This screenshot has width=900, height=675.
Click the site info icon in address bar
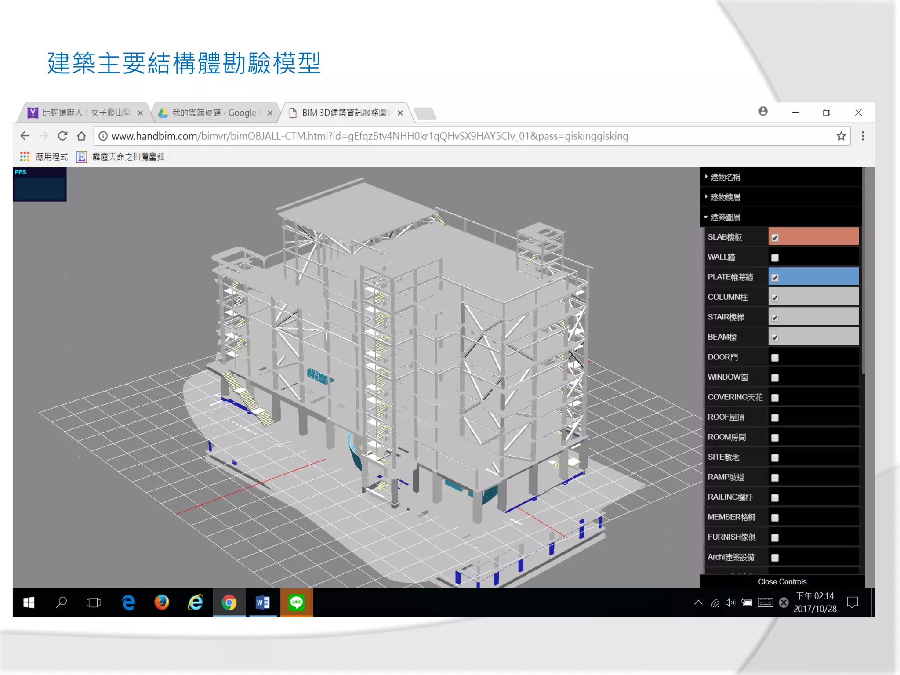[x=103, y=136]
